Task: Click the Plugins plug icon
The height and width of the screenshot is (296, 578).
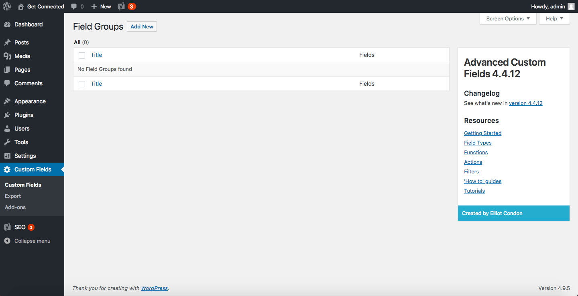Action: click(x=7, y=115)
